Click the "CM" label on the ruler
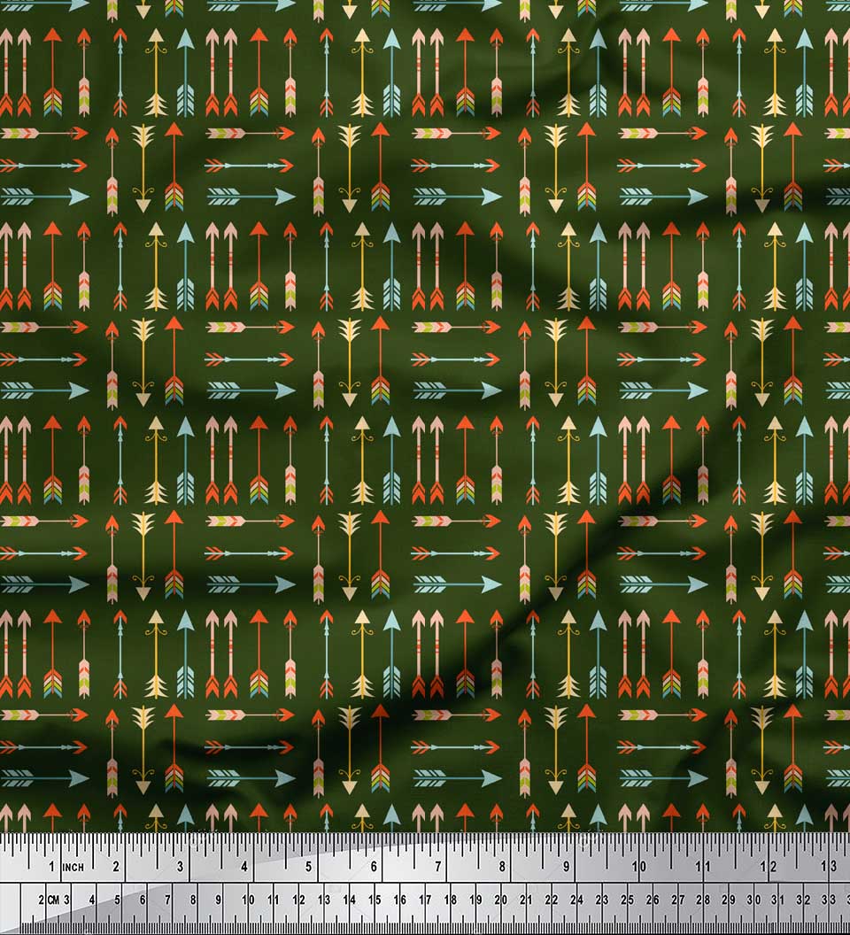The width and height of the screenshot is (850, 935). pyautogui.click(x=53, y=900)
